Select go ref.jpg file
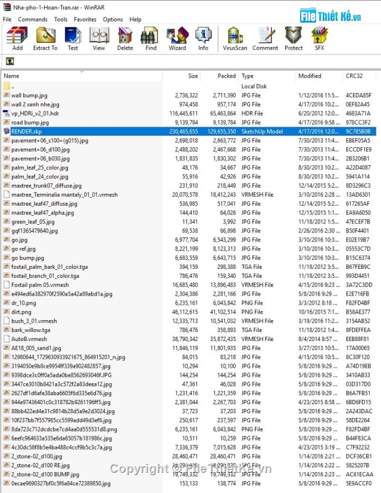381x493 pixels. coord(23,249)
